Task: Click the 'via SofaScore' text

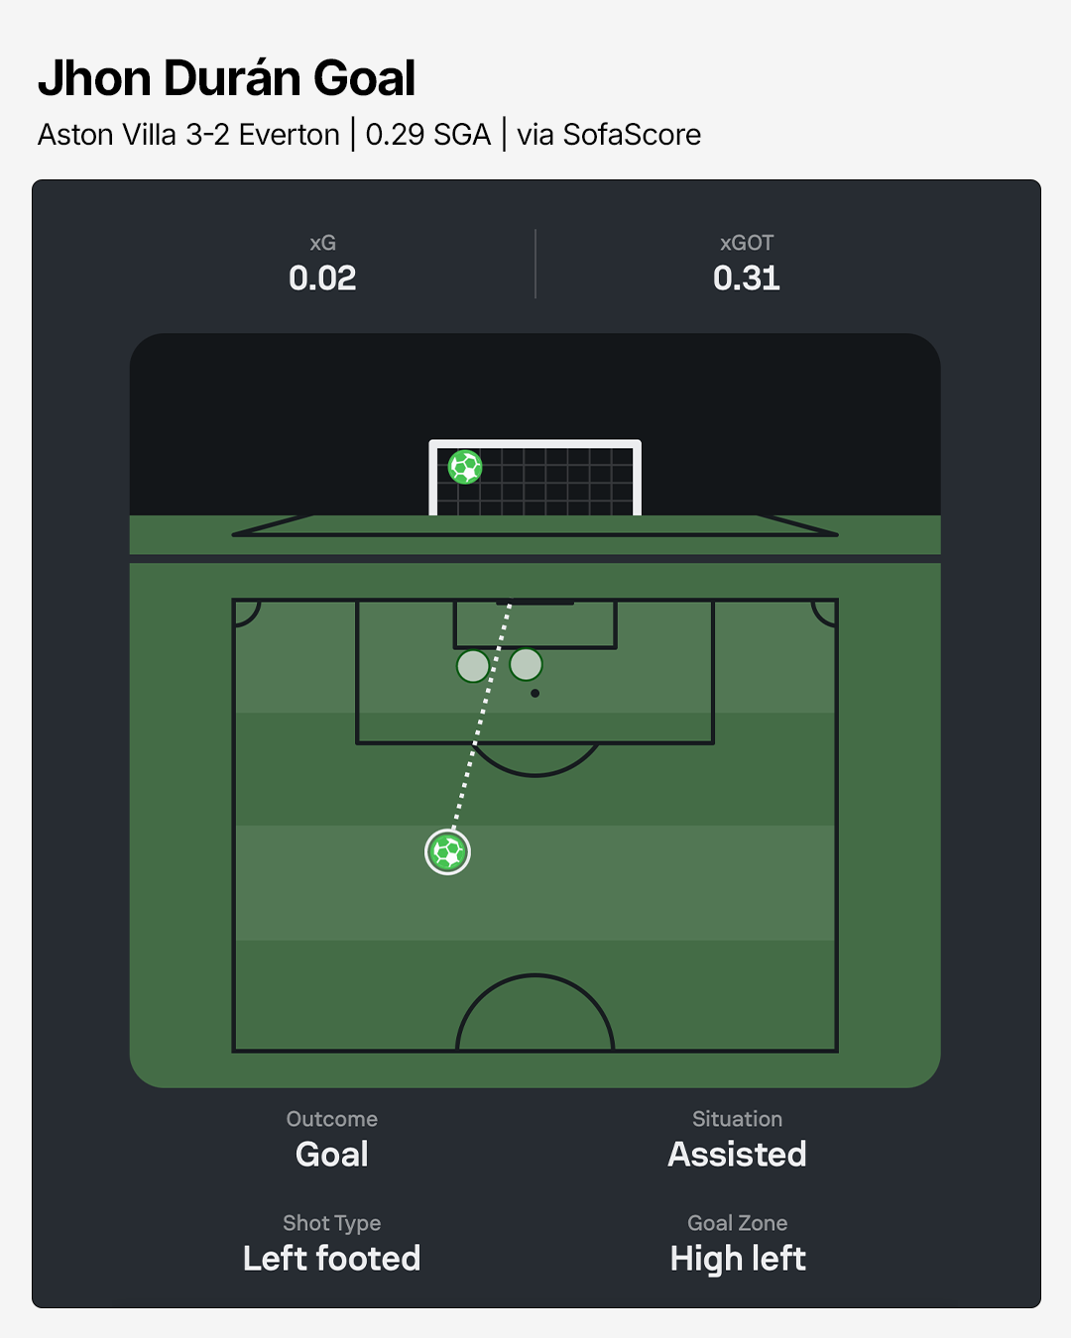Action: 609,135
